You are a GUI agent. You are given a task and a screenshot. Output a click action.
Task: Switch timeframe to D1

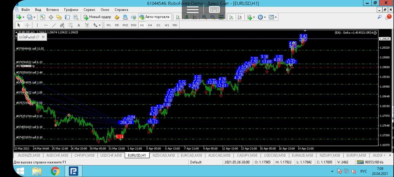tap(158, 25)
